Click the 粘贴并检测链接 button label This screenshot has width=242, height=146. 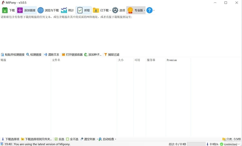point(15,55)
